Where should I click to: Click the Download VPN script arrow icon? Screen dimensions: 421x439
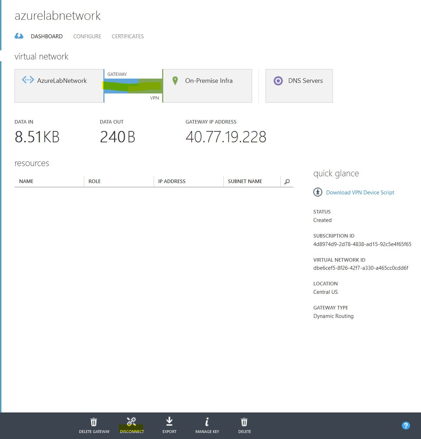[318, 192]
